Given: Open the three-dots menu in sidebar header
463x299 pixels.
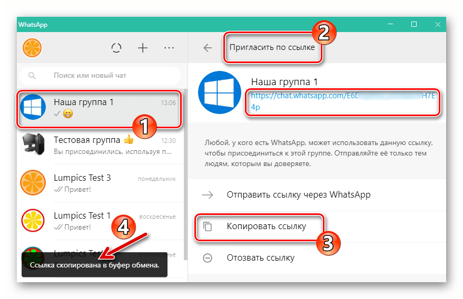Looking at the screenshot, I should [169, 48].
